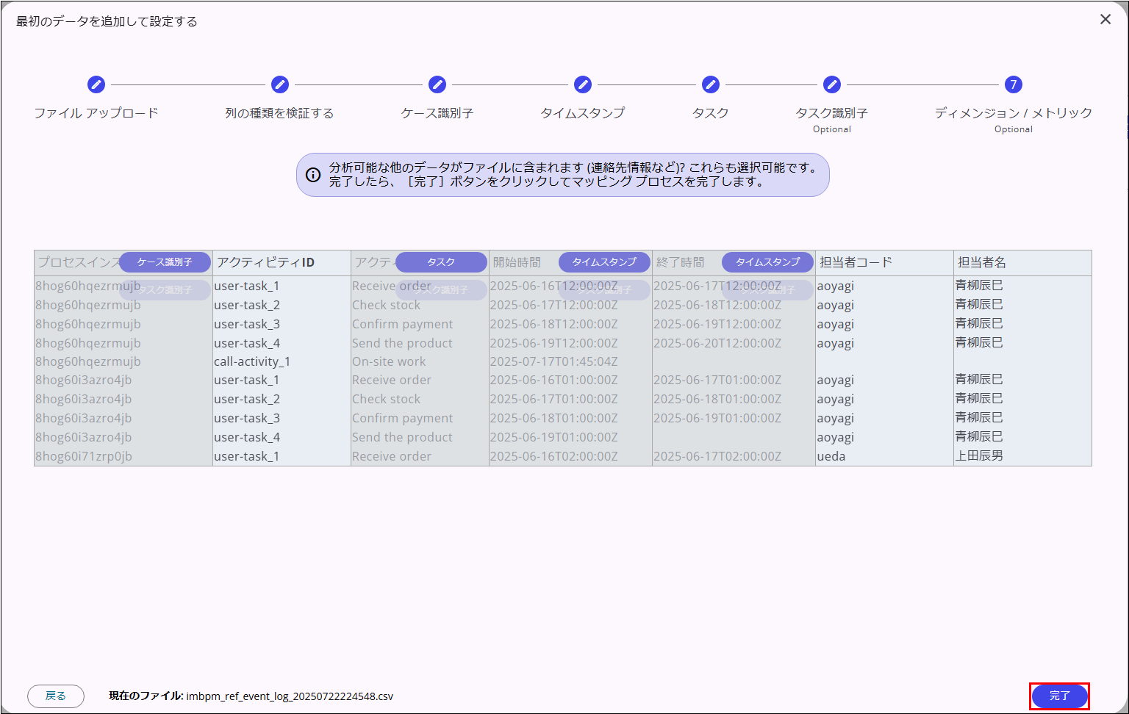Viewport: 1129px width, 714px height.
Task: Select the 担当者コード column header
Action: [x=856, y=262]
